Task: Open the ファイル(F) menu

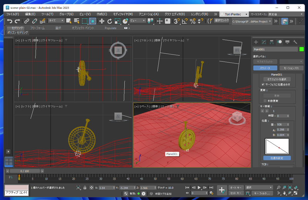Action: 13,14
